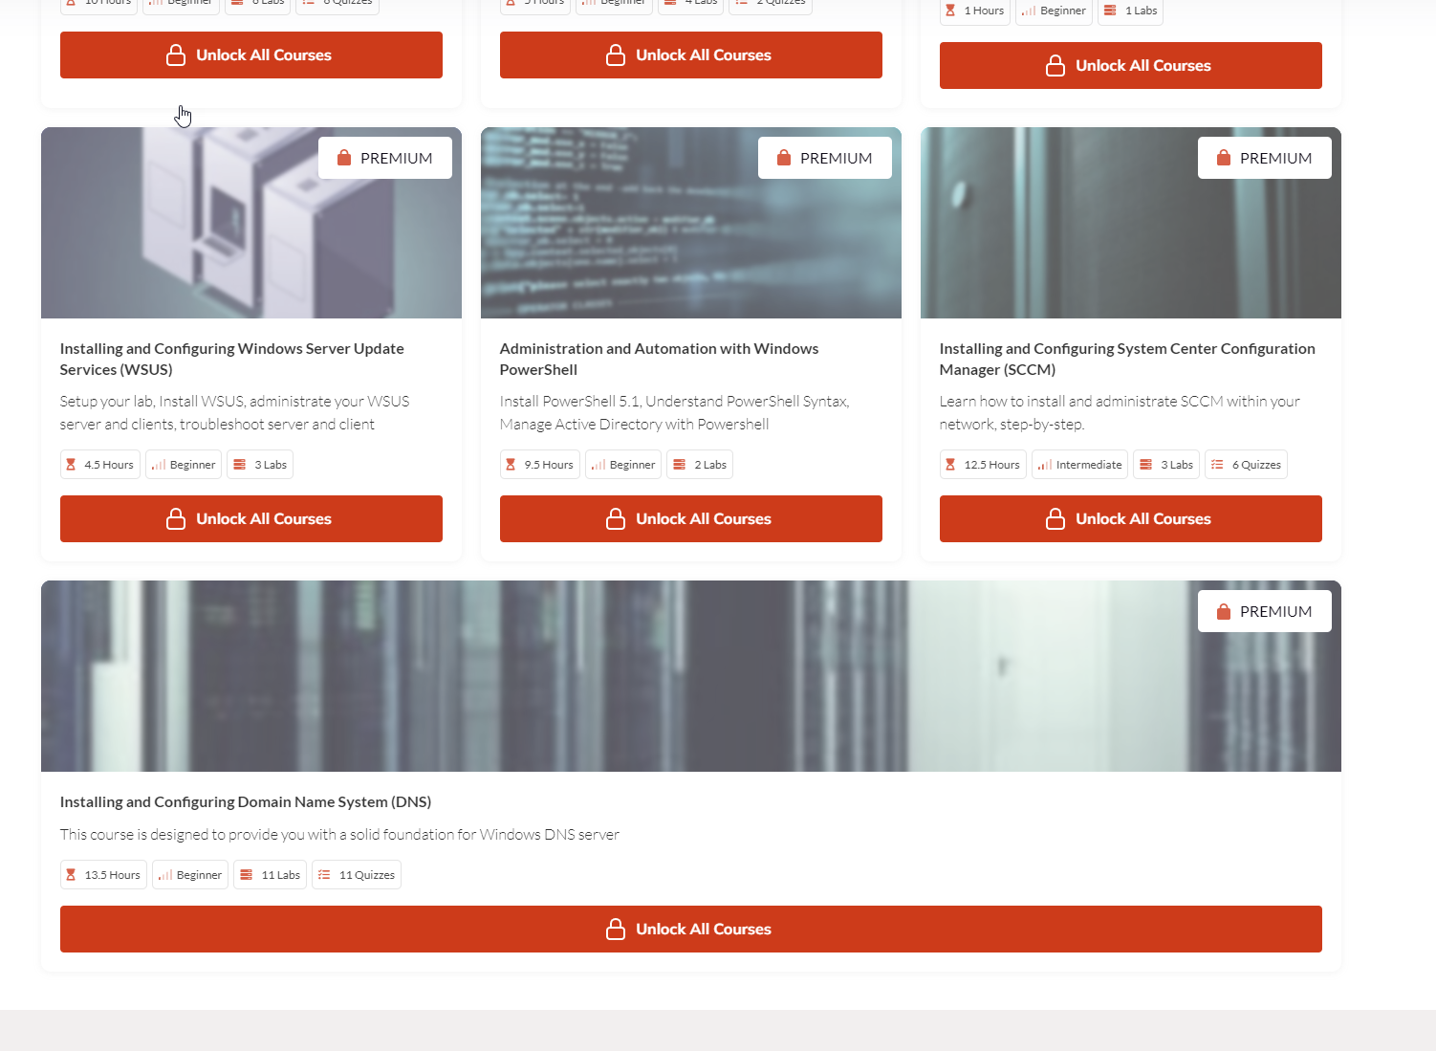Click PREMIUM lock badge on the PowerShell course
Screen dimensions: 1436x1051
coord(824,158)
